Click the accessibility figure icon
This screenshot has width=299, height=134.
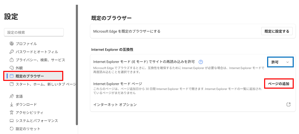[x=12, y=112]
